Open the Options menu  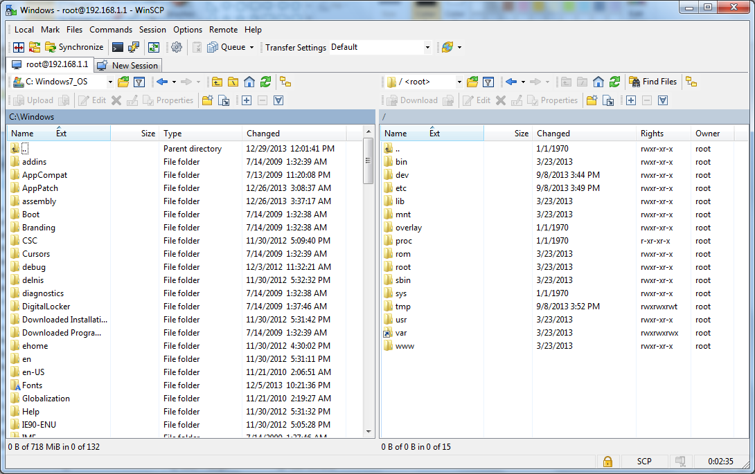(x=188, y=29)
